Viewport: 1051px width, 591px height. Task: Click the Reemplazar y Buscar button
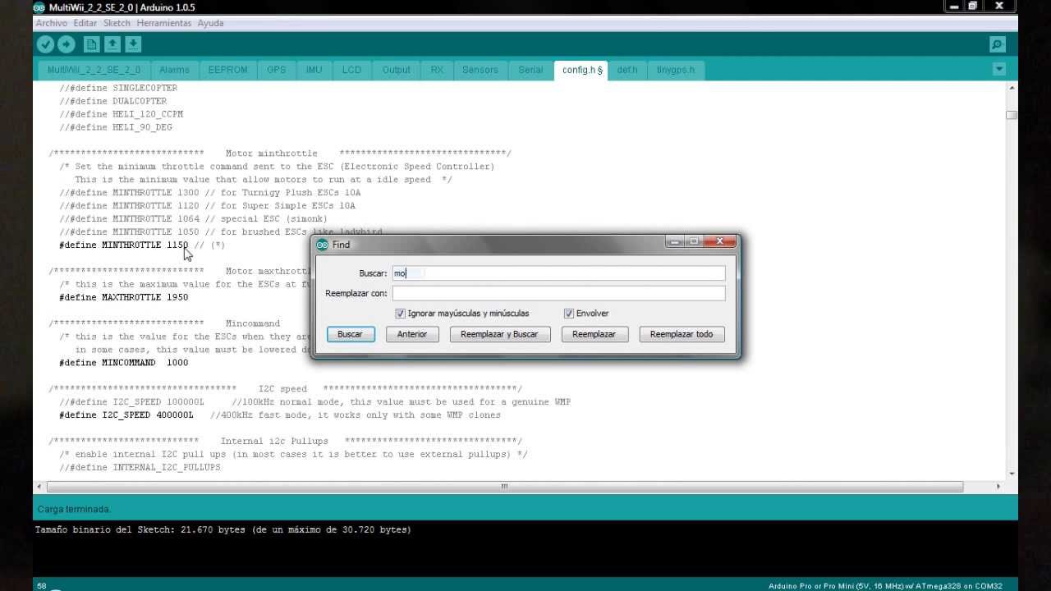(x=499, y=334)
